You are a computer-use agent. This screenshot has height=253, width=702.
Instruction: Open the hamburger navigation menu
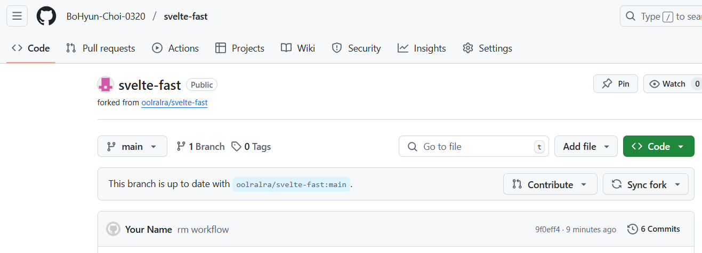tap(17, 16)
